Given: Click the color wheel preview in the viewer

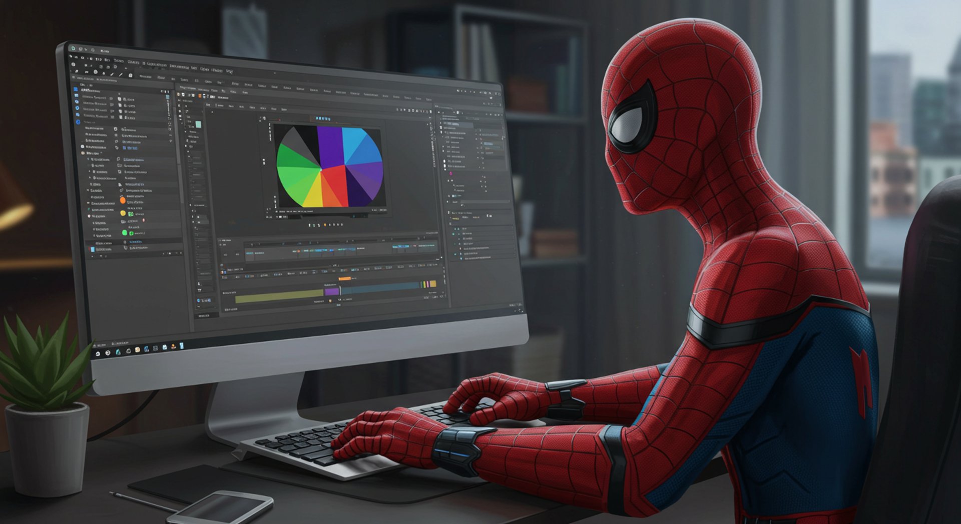Looking at the screenshot, I should (x=330, y=167).
